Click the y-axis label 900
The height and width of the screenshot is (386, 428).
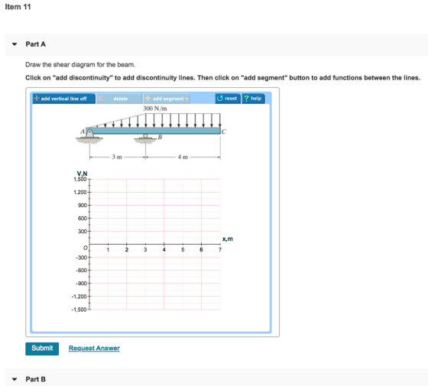pyautogui.click(x=83, y=206)
